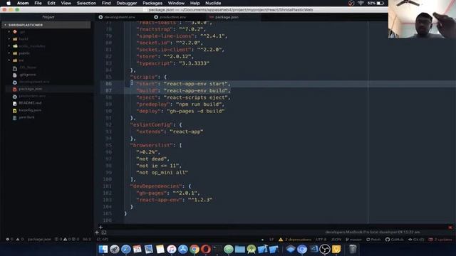
Task: Click line 86 "start" script text
Action: [x=183, y=84]
